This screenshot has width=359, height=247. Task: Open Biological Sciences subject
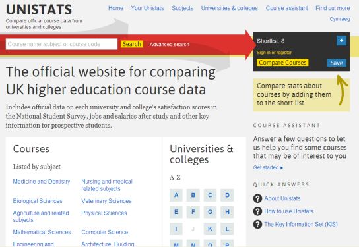(38, 201)
